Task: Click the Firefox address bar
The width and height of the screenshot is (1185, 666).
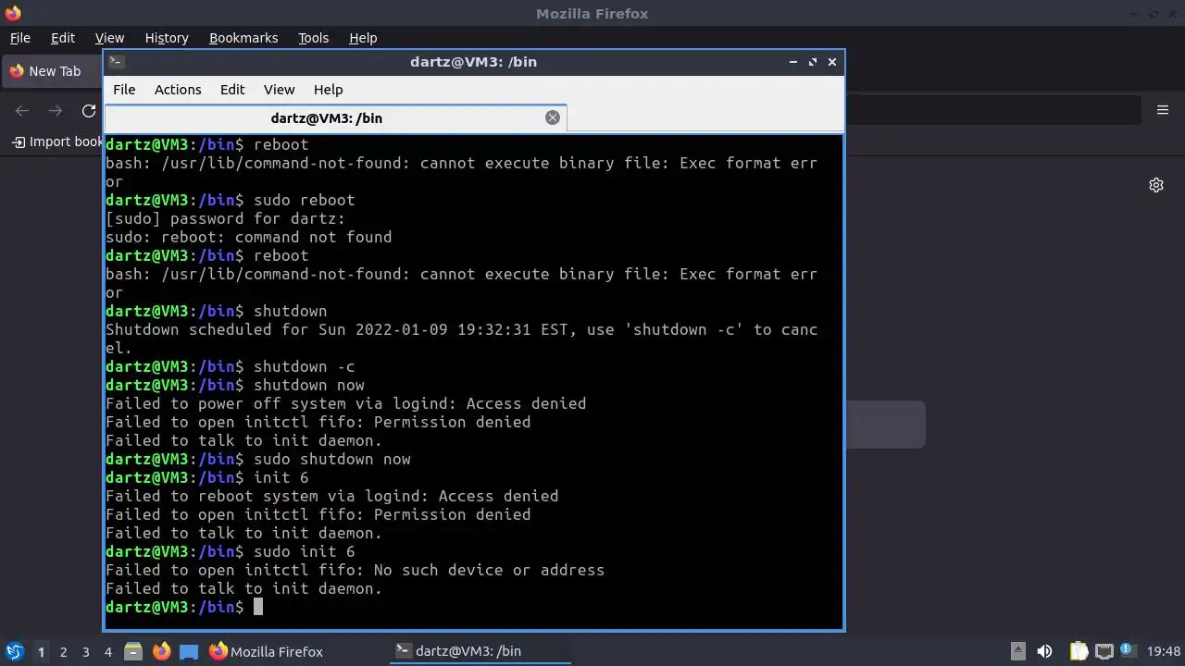Action: [x=992, y=110]
